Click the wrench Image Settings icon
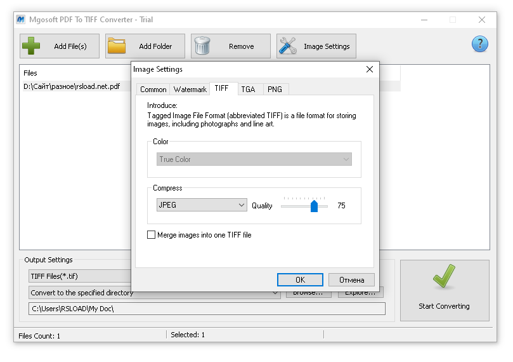Screen dimensions: 513x362 [288, 46]
